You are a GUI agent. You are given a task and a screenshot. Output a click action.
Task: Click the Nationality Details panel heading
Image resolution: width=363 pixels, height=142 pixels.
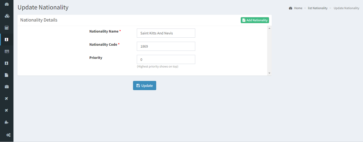click(39, 20)
